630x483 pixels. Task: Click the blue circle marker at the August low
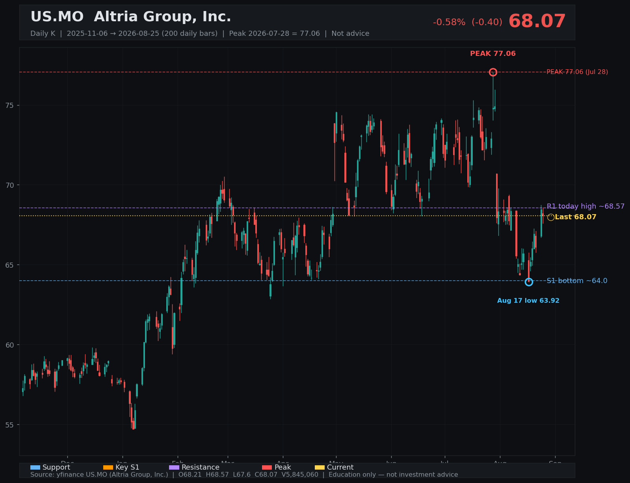click(x=529, y=282)
